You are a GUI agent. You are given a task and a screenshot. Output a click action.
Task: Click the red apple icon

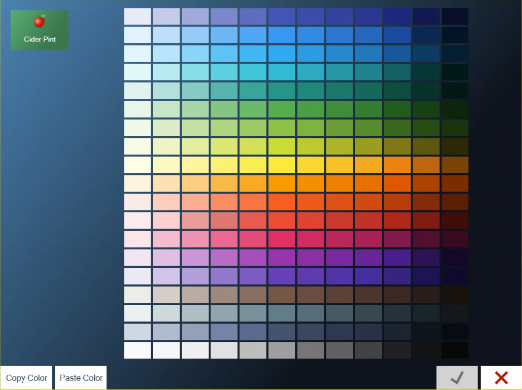[x=39, y=21]
